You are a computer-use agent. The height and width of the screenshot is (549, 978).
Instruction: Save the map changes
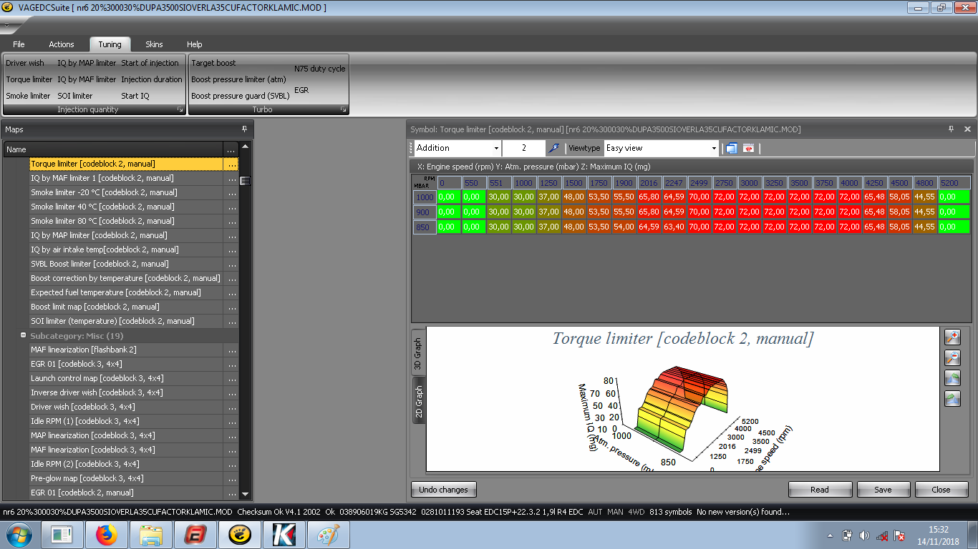tap(883, 490)
